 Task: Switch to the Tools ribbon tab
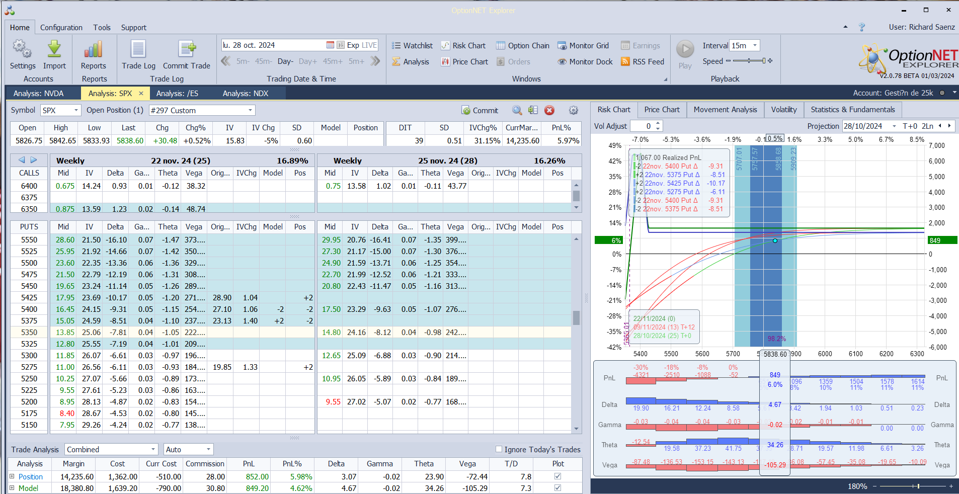(x=102, y=28)
